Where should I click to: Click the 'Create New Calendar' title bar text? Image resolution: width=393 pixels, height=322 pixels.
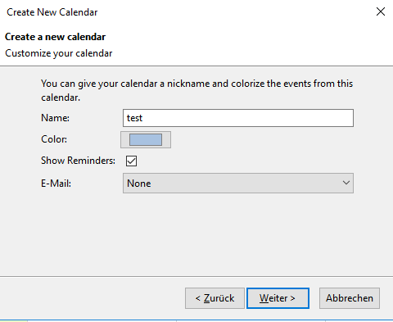click(x=52, y=12)
